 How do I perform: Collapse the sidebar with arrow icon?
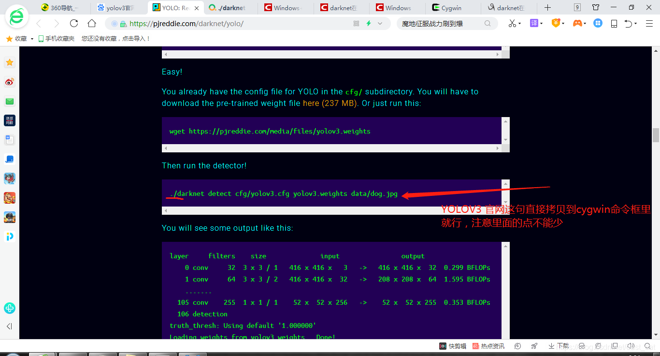point(9,326)
